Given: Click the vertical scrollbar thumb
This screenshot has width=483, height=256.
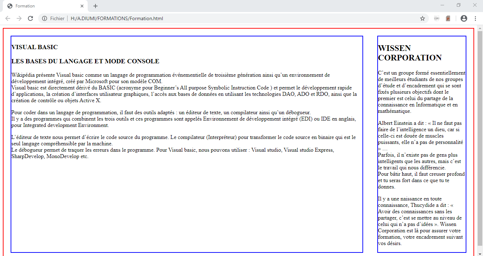Looking at the screenshot, I should click(480, 138).
